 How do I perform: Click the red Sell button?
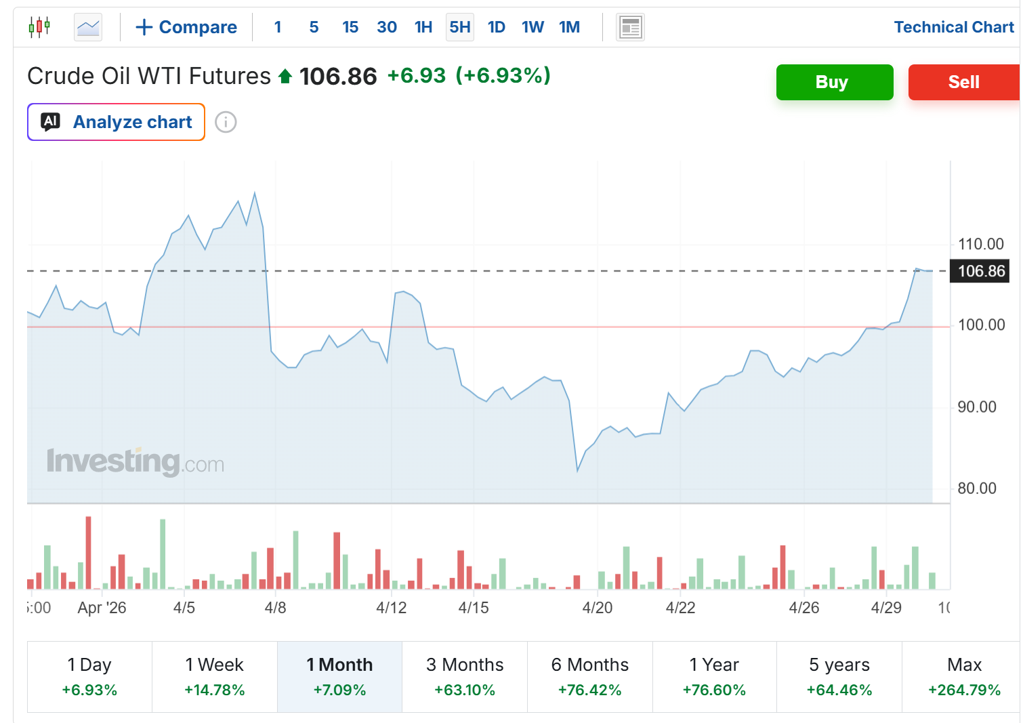[964, 82]
